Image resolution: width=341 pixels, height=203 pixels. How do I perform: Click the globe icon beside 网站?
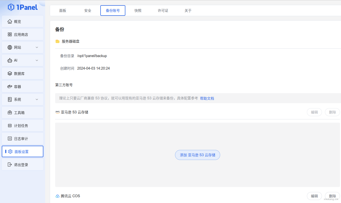(10, 47)
